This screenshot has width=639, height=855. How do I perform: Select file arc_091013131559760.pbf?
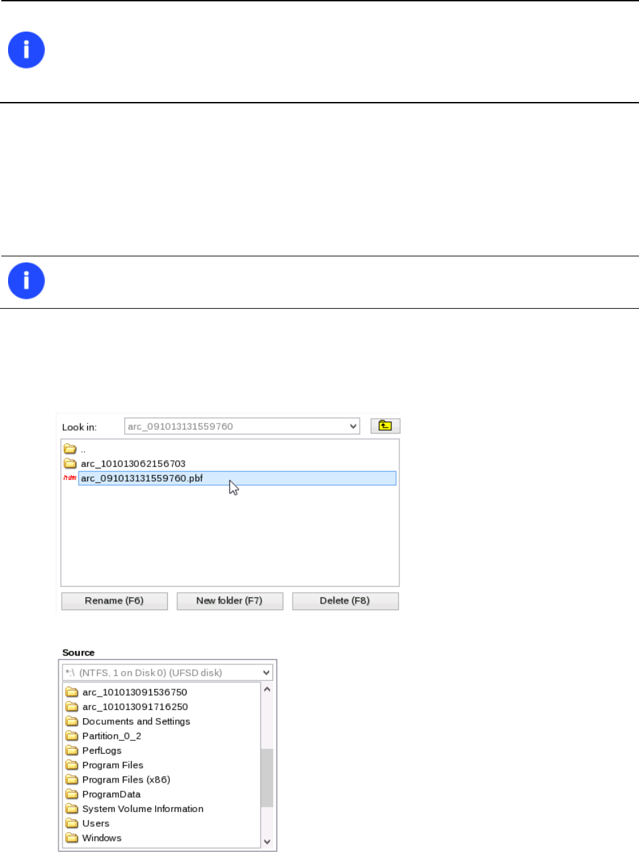point(237,478)
